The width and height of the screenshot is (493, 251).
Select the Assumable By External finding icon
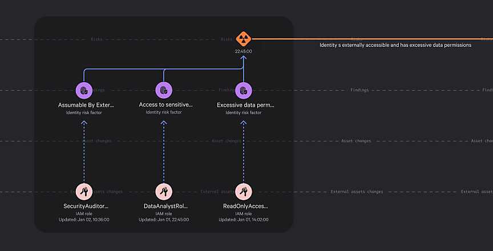tap(84, 90)
